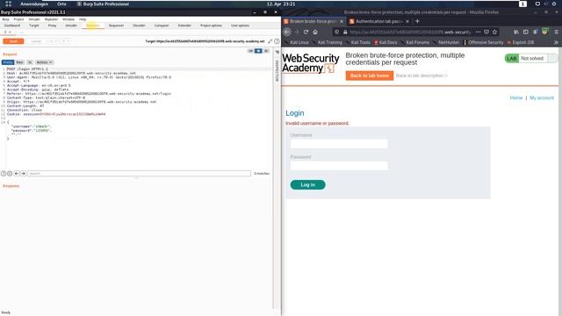562x316 pixels.
Task: Open the page actions three-dot menu
Action: click(x=478, y=32)
